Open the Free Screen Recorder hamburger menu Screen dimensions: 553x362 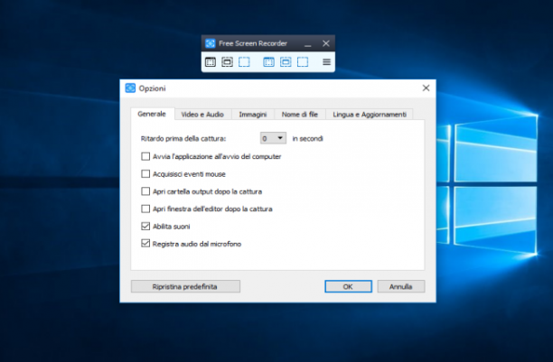pyautogui.click(x=326, y=62)
